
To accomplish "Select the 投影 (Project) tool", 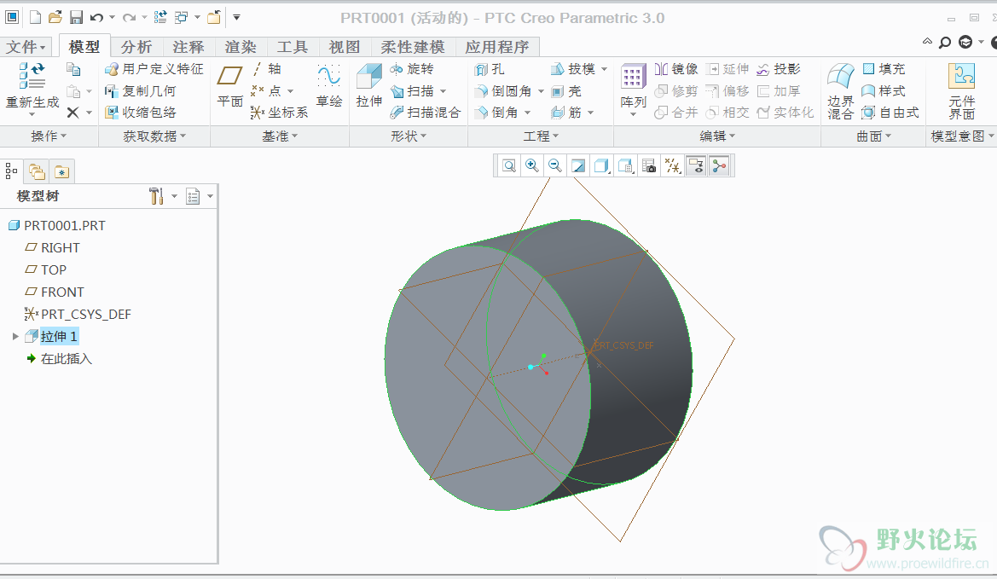I will click(779, 68).
